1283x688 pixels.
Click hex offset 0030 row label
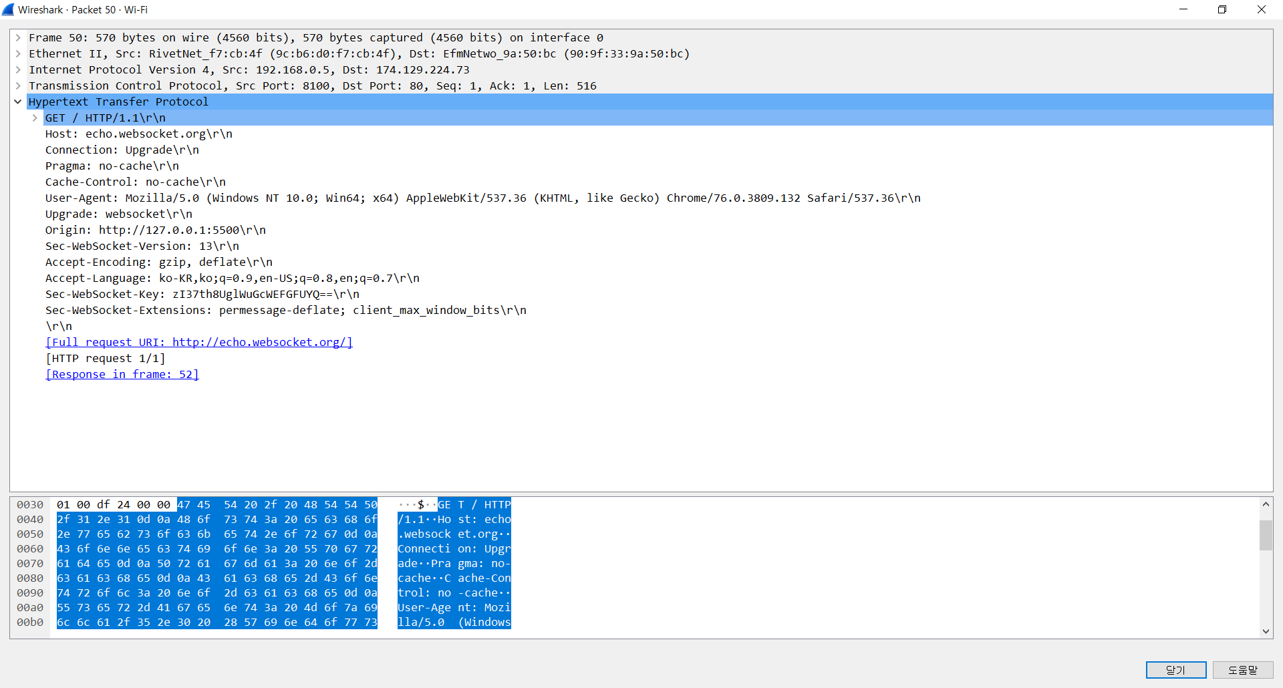point(30,504)
